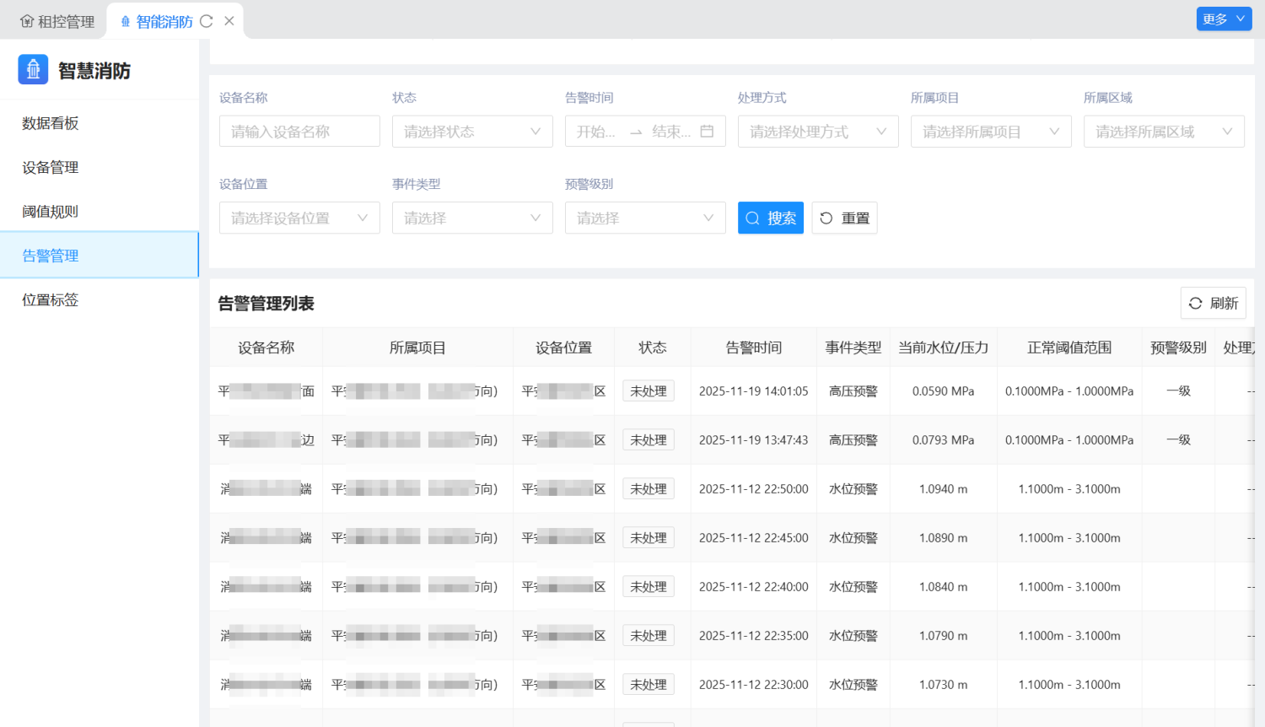Expand the 设备位置 filter dropdown
The height and width of the screenshot is (727, 1265).
click(x=299, y=218)
